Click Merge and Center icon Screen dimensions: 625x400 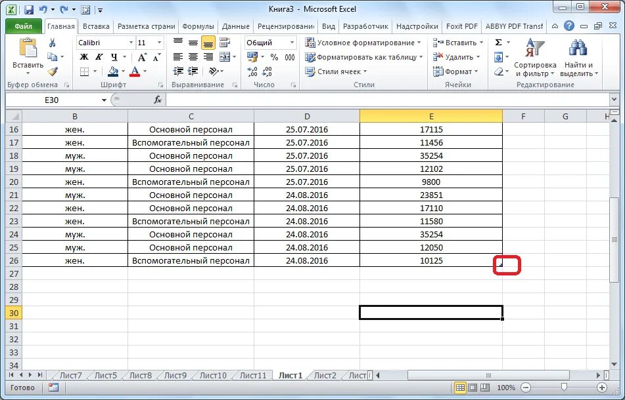pyautogui.click(x=225, y=57)
